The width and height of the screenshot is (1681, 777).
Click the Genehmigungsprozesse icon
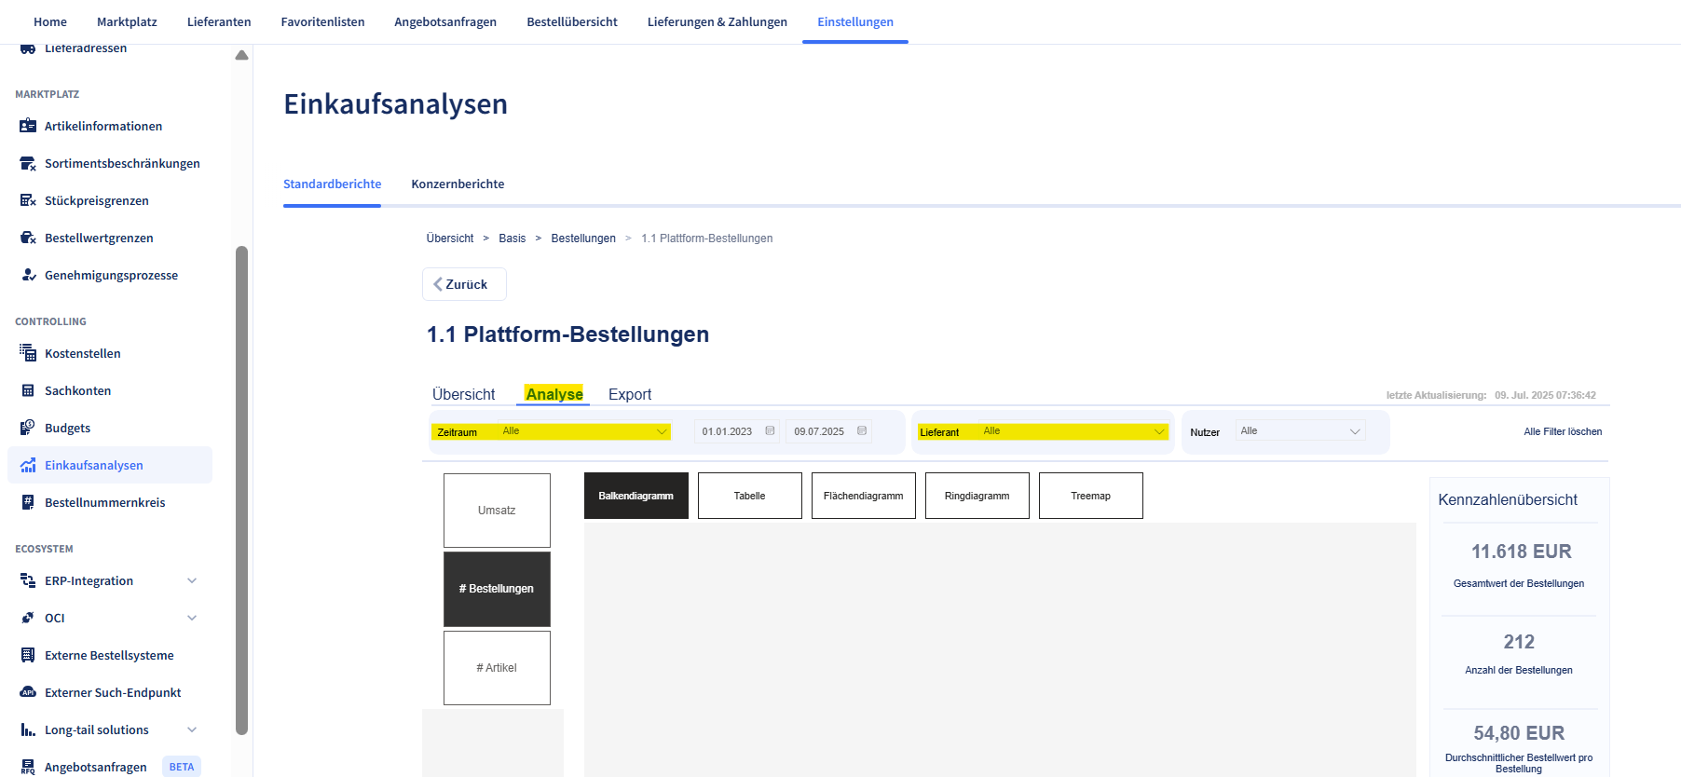click(28, 275)
